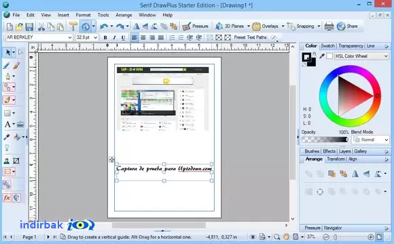
Task: Set text alignment to center
Action: [x=143, y=37]
